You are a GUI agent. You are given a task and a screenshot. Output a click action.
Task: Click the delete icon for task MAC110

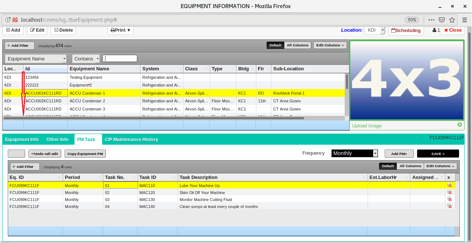click(x=450, y=185)
